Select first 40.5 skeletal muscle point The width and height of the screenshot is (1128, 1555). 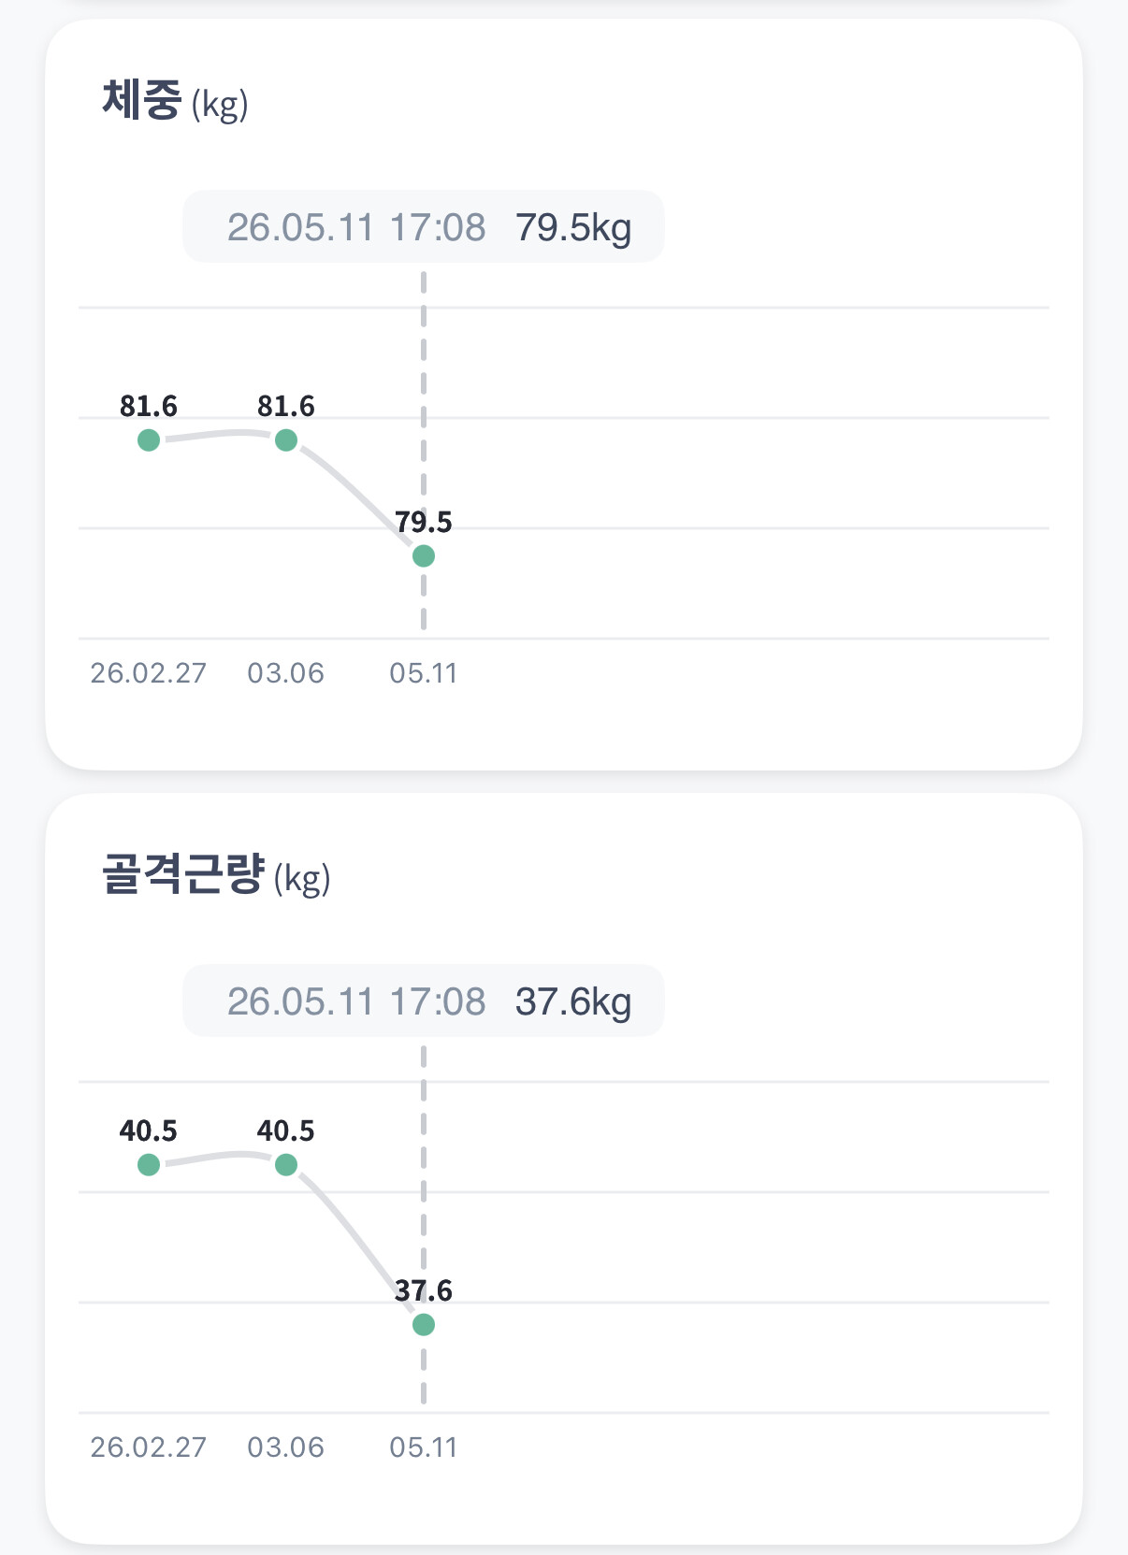pos(149,1165)
